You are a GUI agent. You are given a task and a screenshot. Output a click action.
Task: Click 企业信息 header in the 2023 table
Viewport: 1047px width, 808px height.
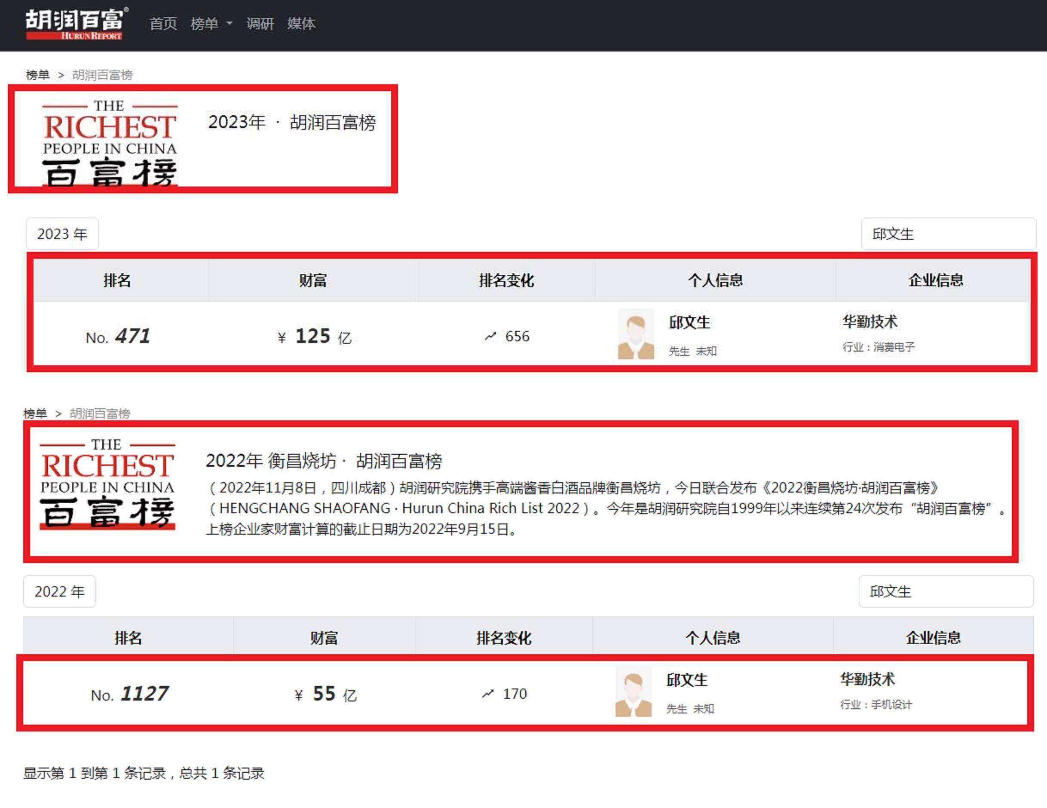pos(936,280)
